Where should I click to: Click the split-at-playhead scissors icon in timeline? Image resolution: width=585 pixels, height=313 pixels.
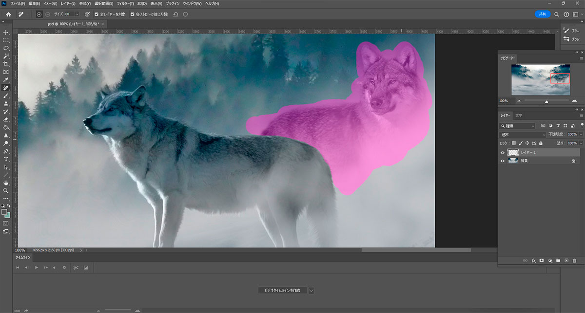(76, 267)
